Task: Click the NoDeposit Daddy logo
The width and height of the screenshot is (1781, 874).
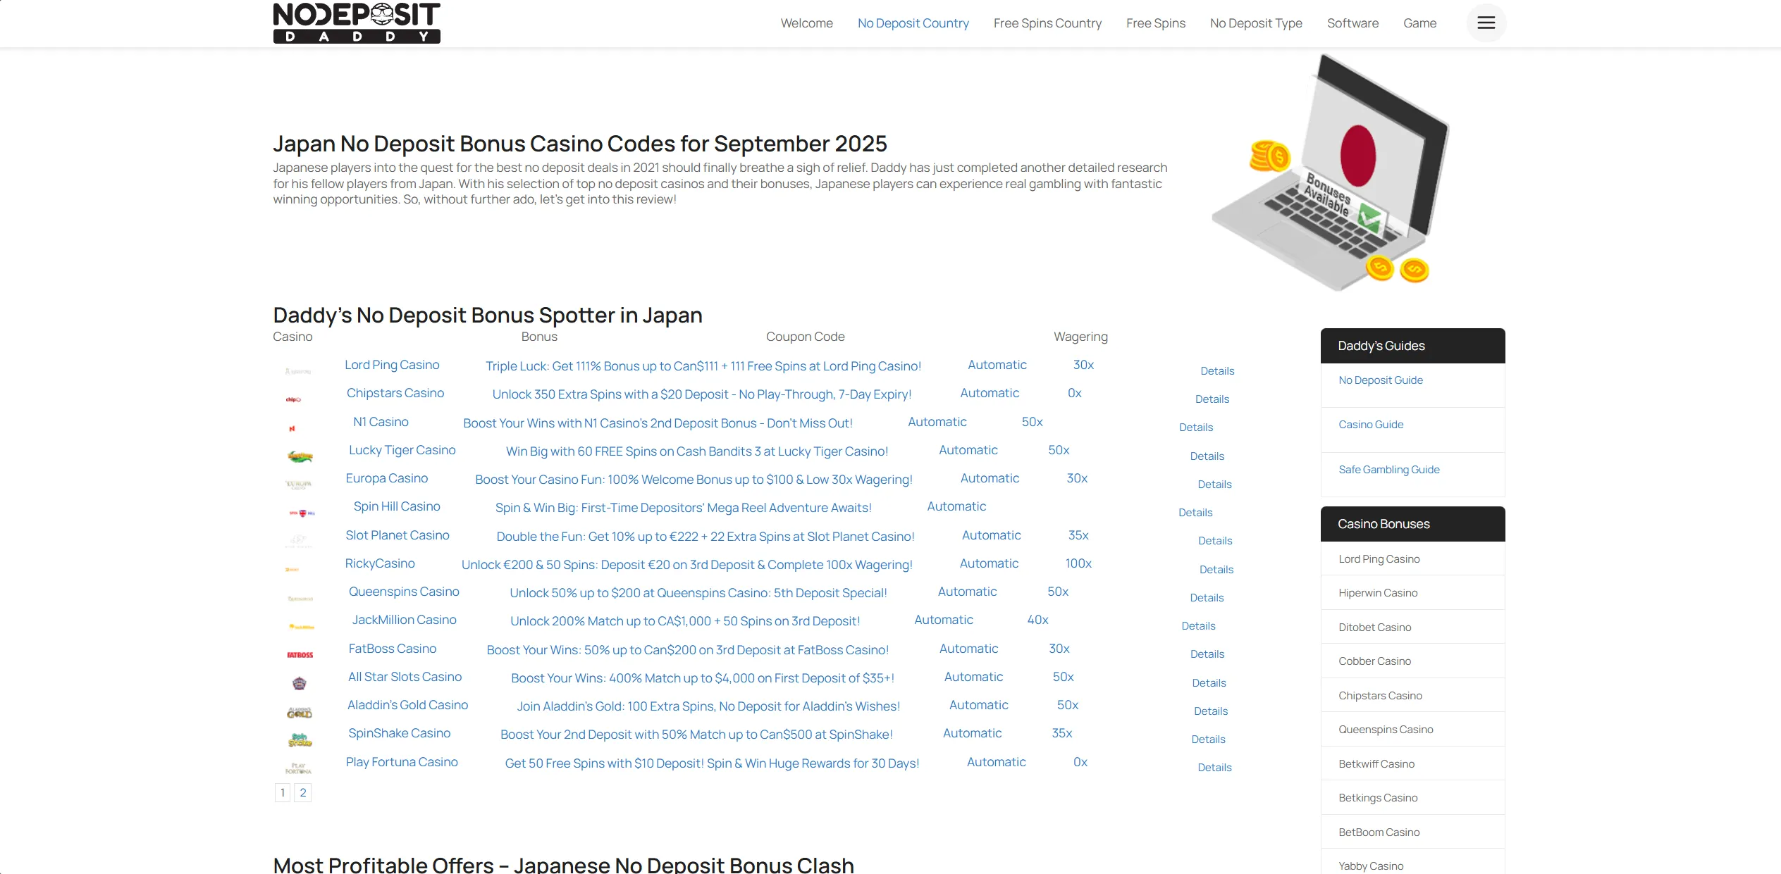Action: coord(357,23)
